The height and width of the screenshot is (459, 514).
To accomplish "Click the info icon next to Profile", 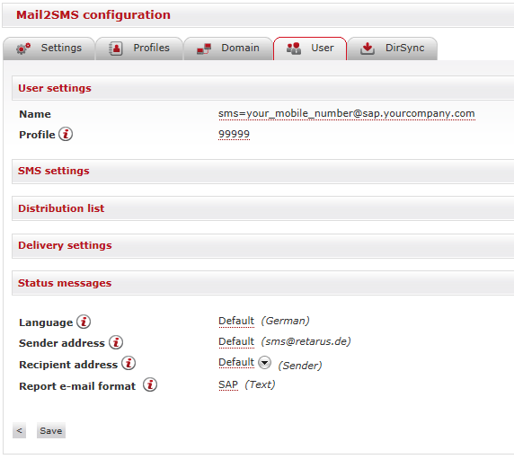I will pos(66,134).
